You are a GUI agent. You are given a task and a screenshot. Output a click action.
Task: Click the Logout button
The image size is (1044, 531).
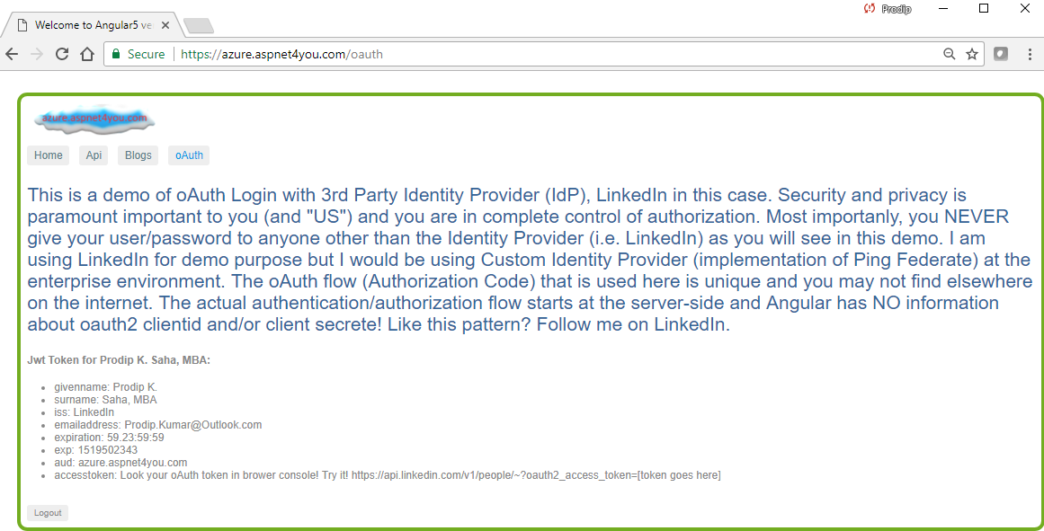pos(48,513)
